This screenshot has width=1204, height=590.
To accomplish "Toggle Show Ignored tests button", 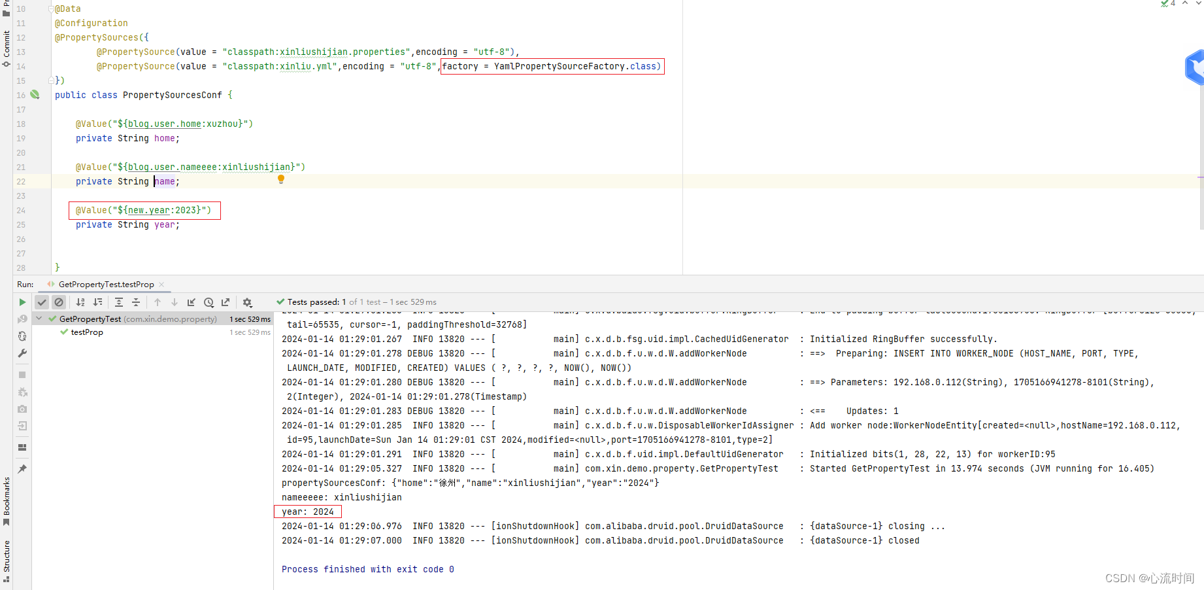I will 59,302.
